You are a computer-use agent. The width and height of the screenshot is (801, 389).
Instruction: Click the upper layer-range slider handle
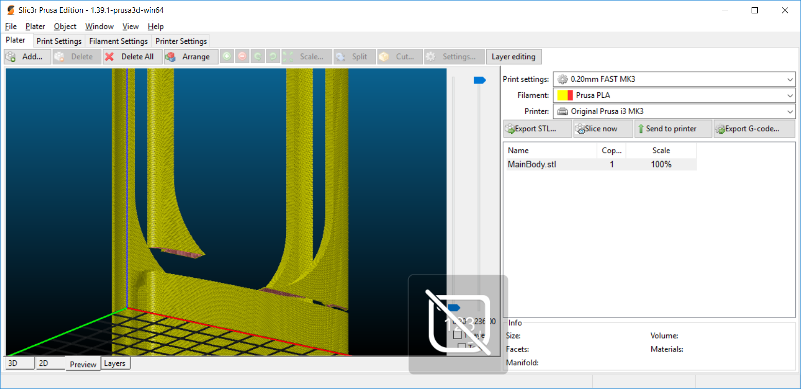(x=479, y=80)
